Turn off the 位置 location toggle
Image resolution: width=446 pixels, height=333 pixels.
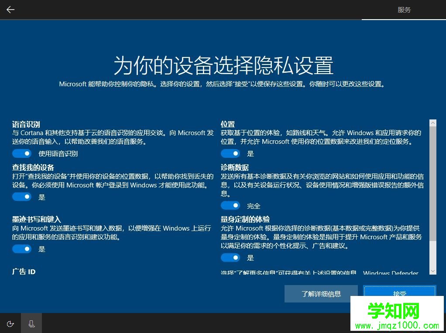coord(230,153)
